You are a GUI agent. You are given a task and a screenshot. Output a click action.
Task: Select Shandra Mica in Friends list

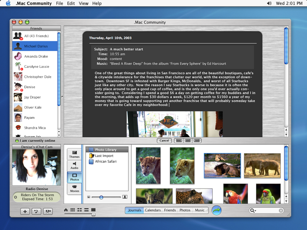tap(35, 128)
